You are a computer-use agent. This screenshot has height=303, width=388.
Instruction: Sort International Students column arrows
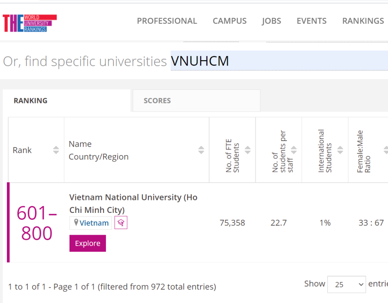coord(340,150)
